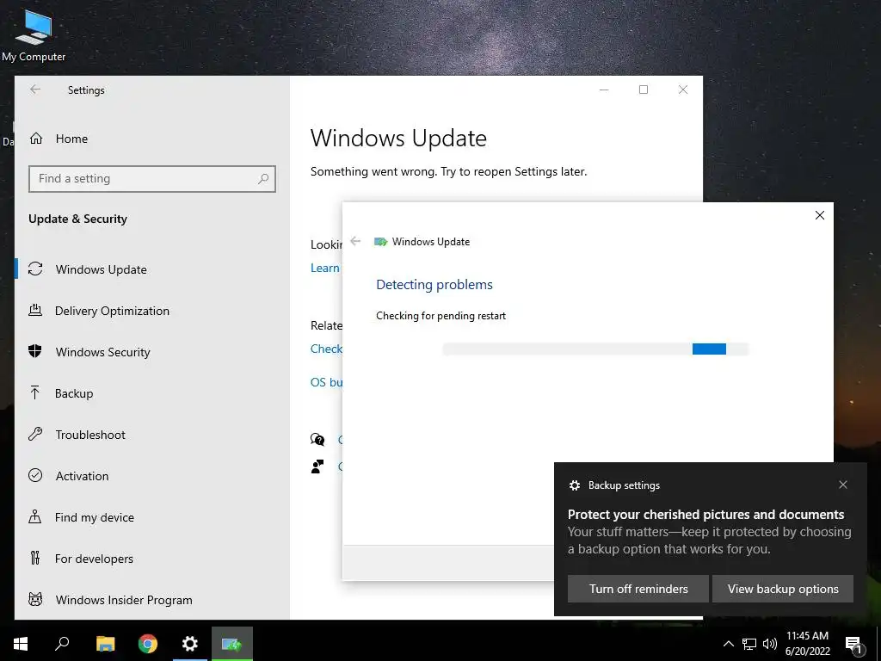Click the troubleshooter progress bar
Viewport: 881px width, 661px height.
pos(595,349)
